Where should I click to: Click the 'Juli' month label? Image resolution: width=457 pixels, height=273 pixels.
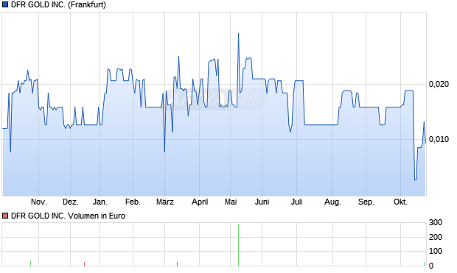pyautogui.click(x=297, y=202)
